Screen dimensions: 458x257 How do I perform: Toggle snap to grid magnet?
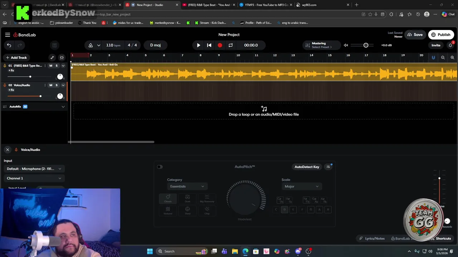click(x=433, y=57)
